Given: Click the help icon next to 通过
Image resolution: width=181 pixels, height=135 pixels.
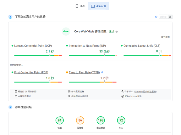Looking at the screenshot, I should 117,32.
